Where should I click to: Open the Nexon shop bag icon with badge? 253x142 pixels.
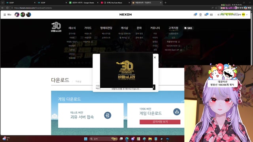(x=195, y=15)
